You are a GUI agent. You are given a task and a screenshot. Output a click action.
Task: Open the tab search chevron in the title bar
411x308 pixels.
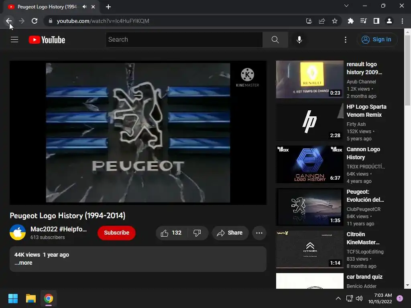tap(346, 6)
